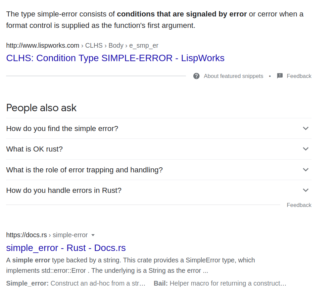This screenshot has width=335, height=297.
Task: Expand chevron for "How do you find the simple error?"
Action: click(305, 128)
